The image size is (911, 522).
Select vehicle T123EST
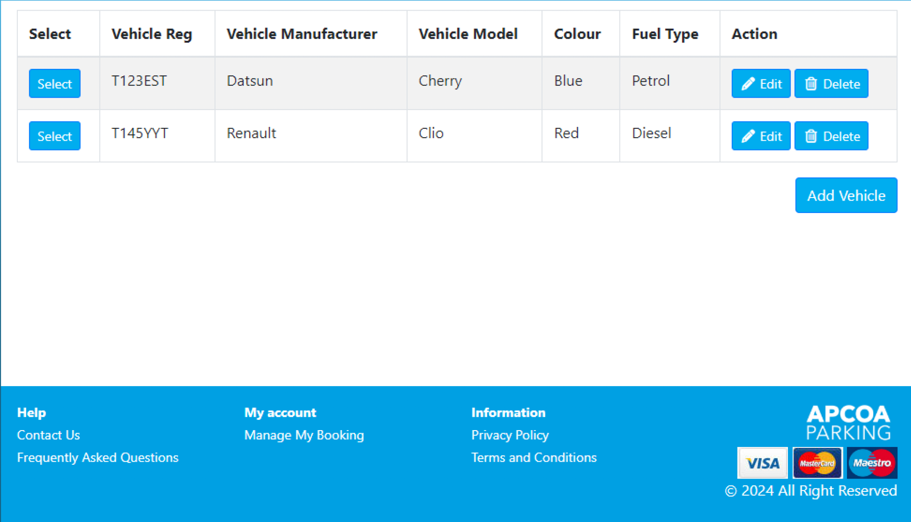click(55, 83)
